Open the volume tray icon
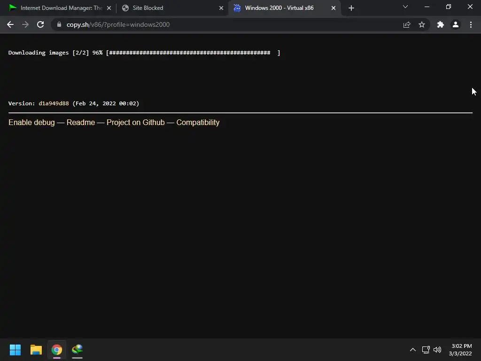This screenshot has height=361, width=481. tap(437, 350)
